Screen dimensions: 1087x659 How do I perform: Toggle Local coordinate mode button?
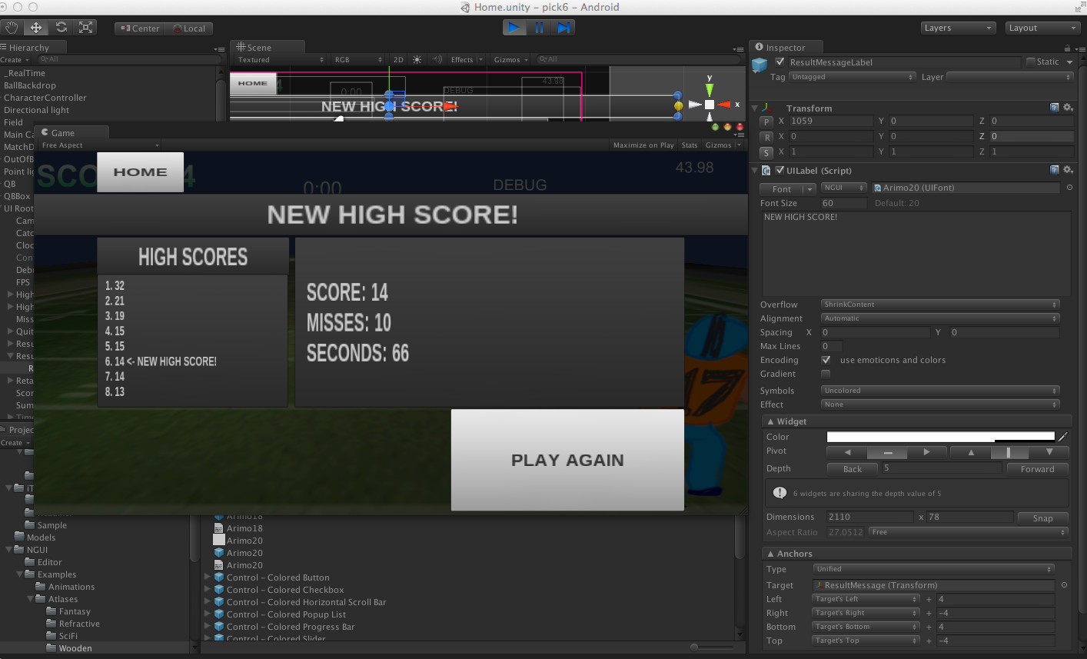189,28
